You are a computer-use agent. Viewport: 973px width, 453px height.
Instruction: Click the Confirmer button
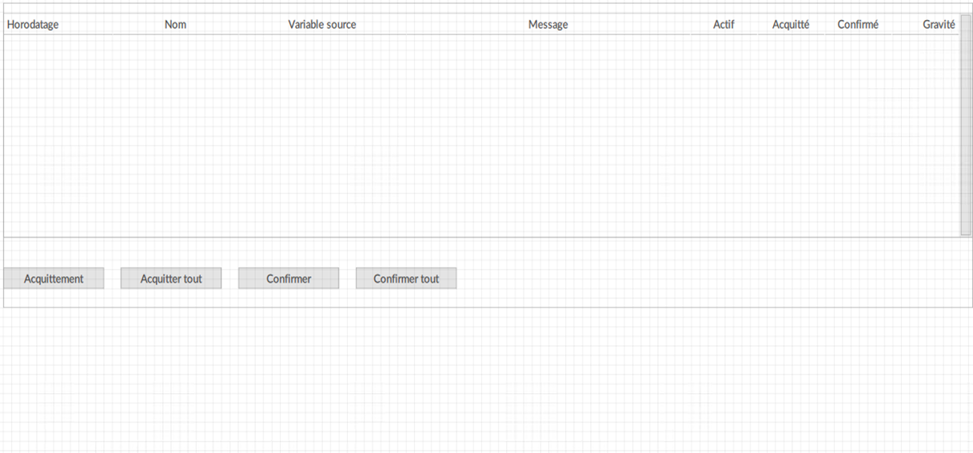pyautogui.click(x=289, y=279)
